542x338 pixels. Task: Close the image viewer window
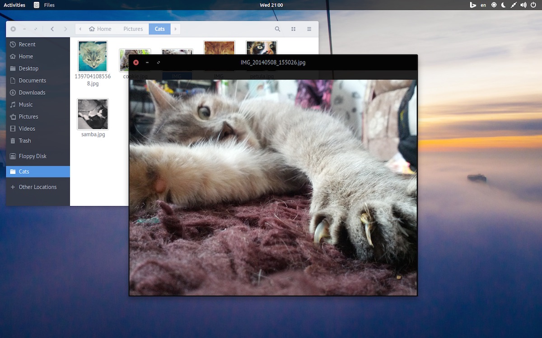136,62
